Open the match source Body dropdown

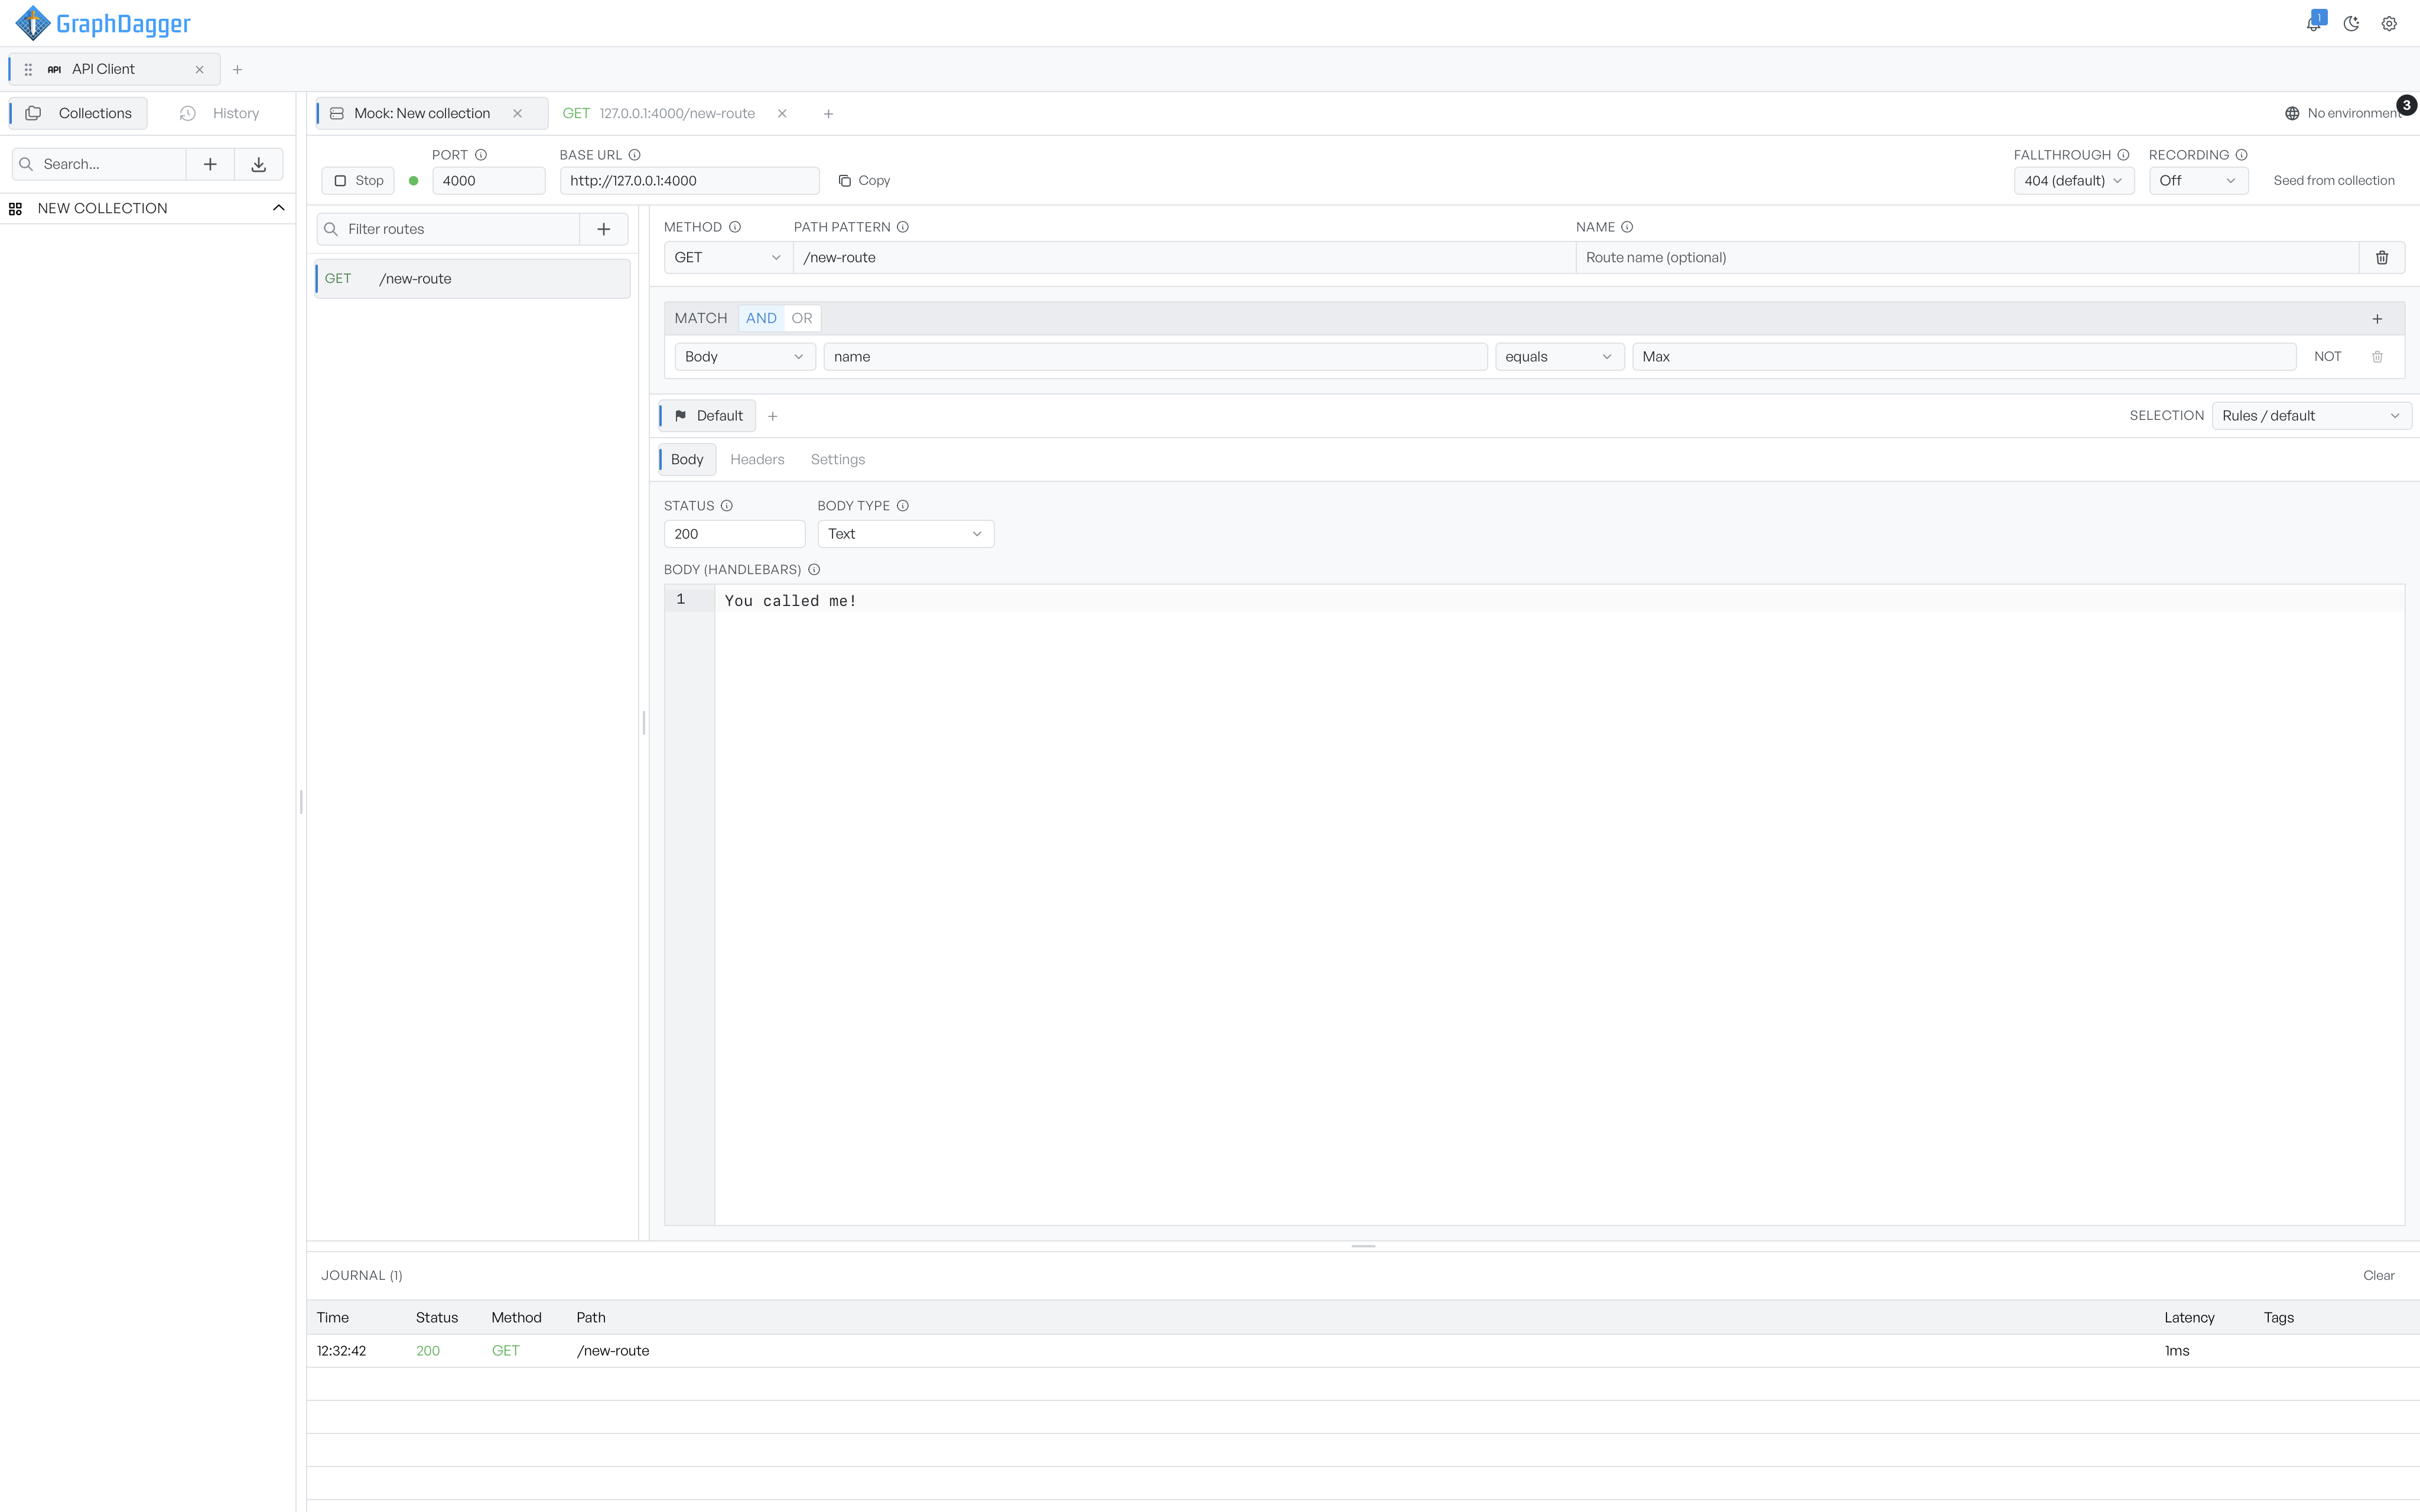744,357
